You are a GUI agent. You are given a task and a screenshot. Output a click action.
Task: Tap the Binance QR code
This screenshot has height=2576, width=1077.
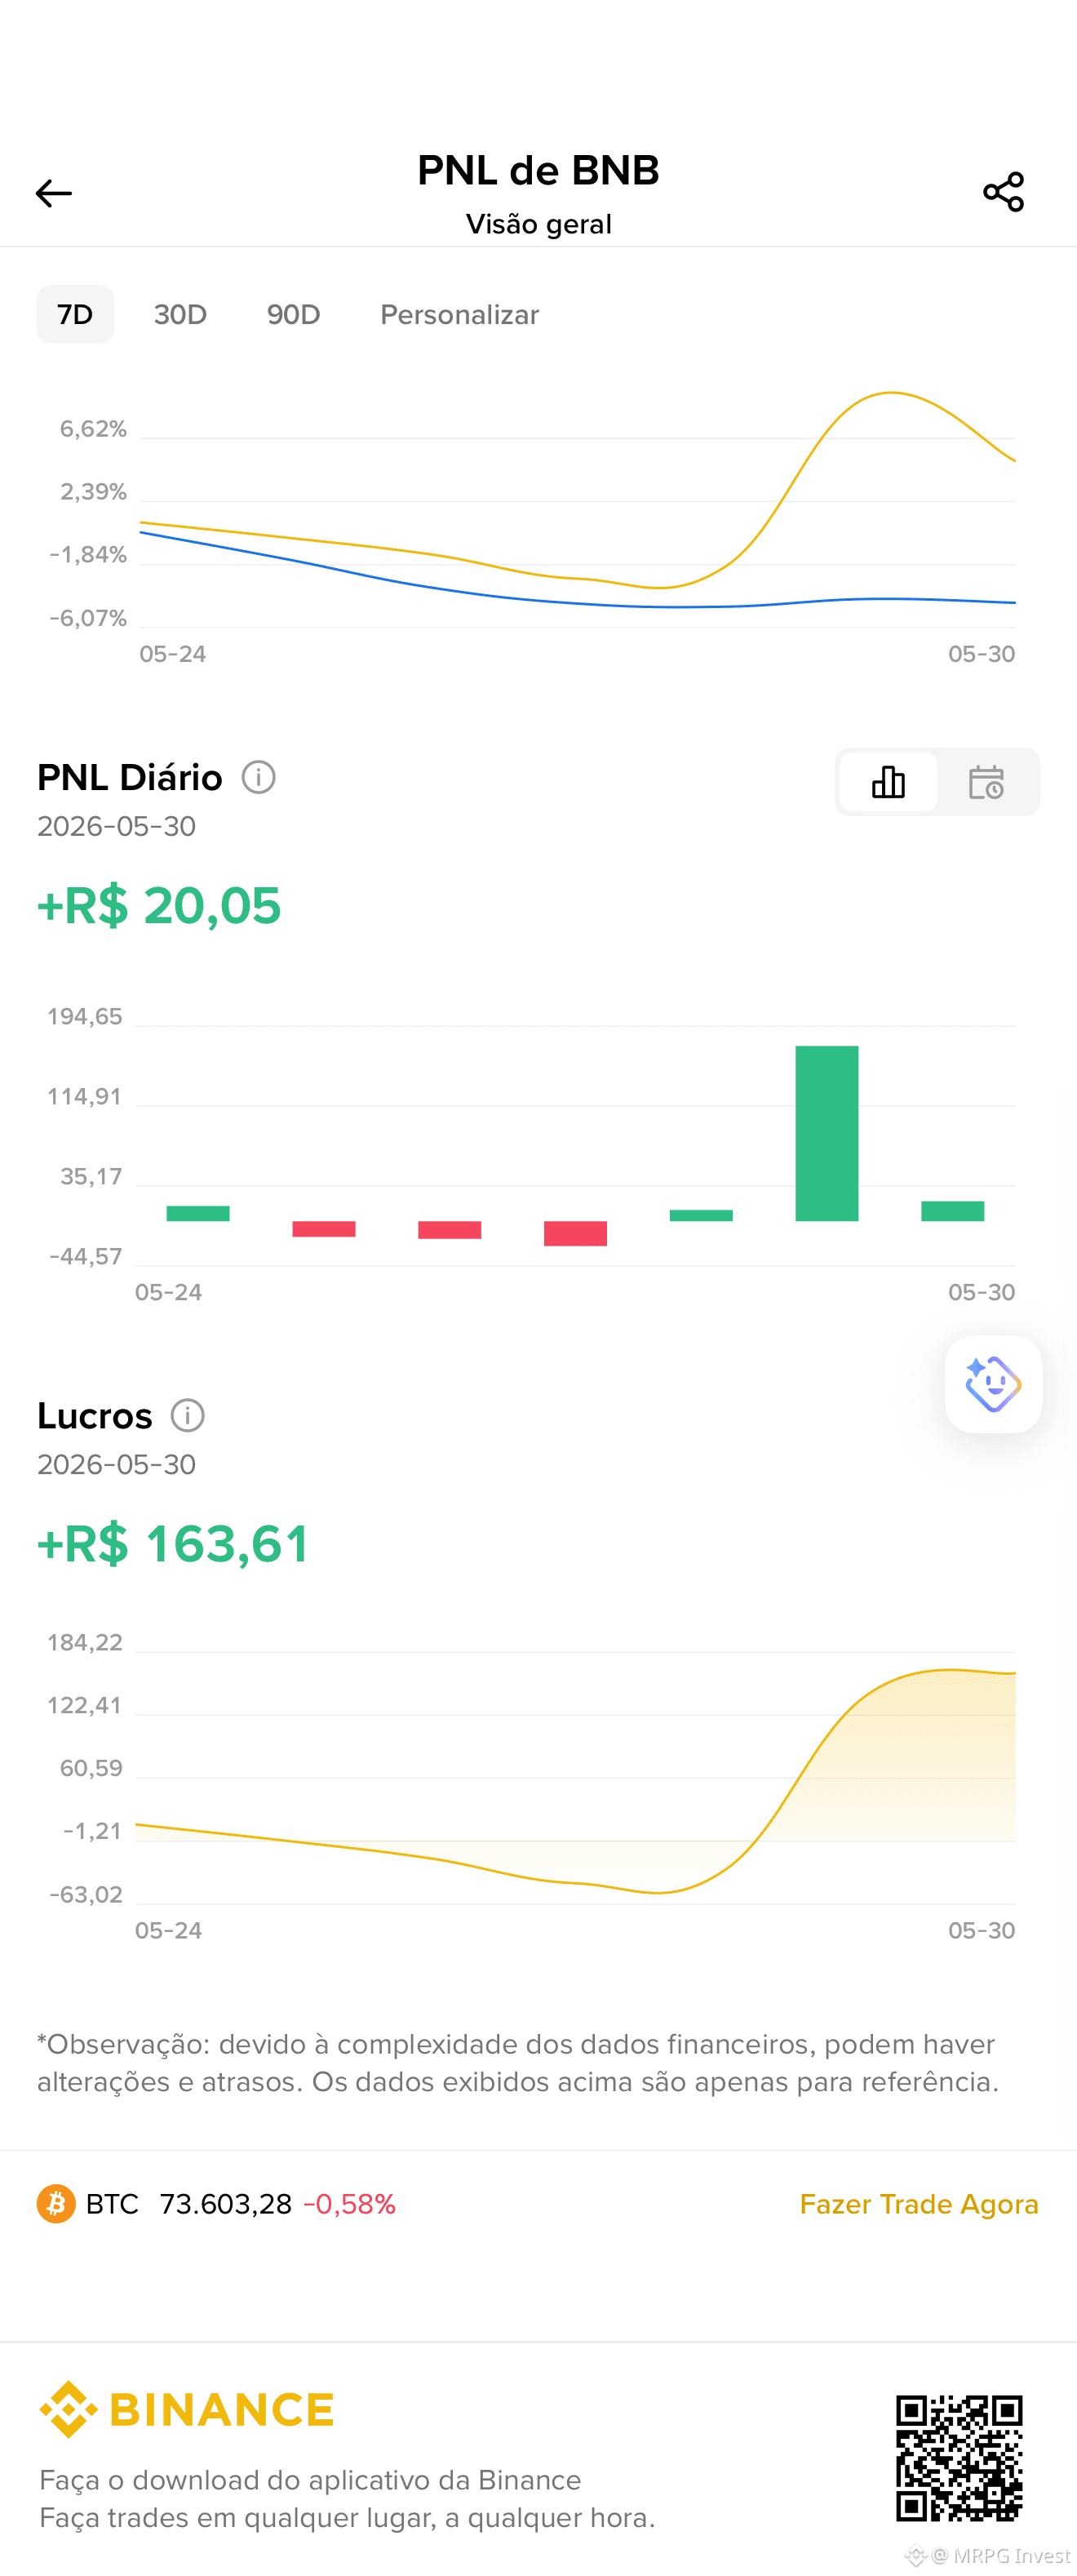pyautogui.click(x=959, y=2458)
